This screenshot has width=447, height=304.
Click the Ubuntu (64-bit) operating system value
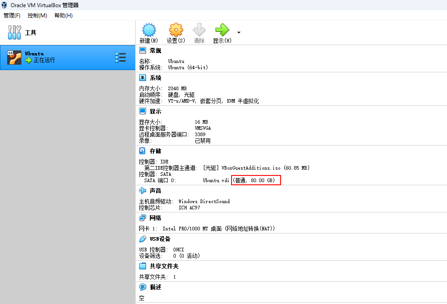click(x=188, y=67)
